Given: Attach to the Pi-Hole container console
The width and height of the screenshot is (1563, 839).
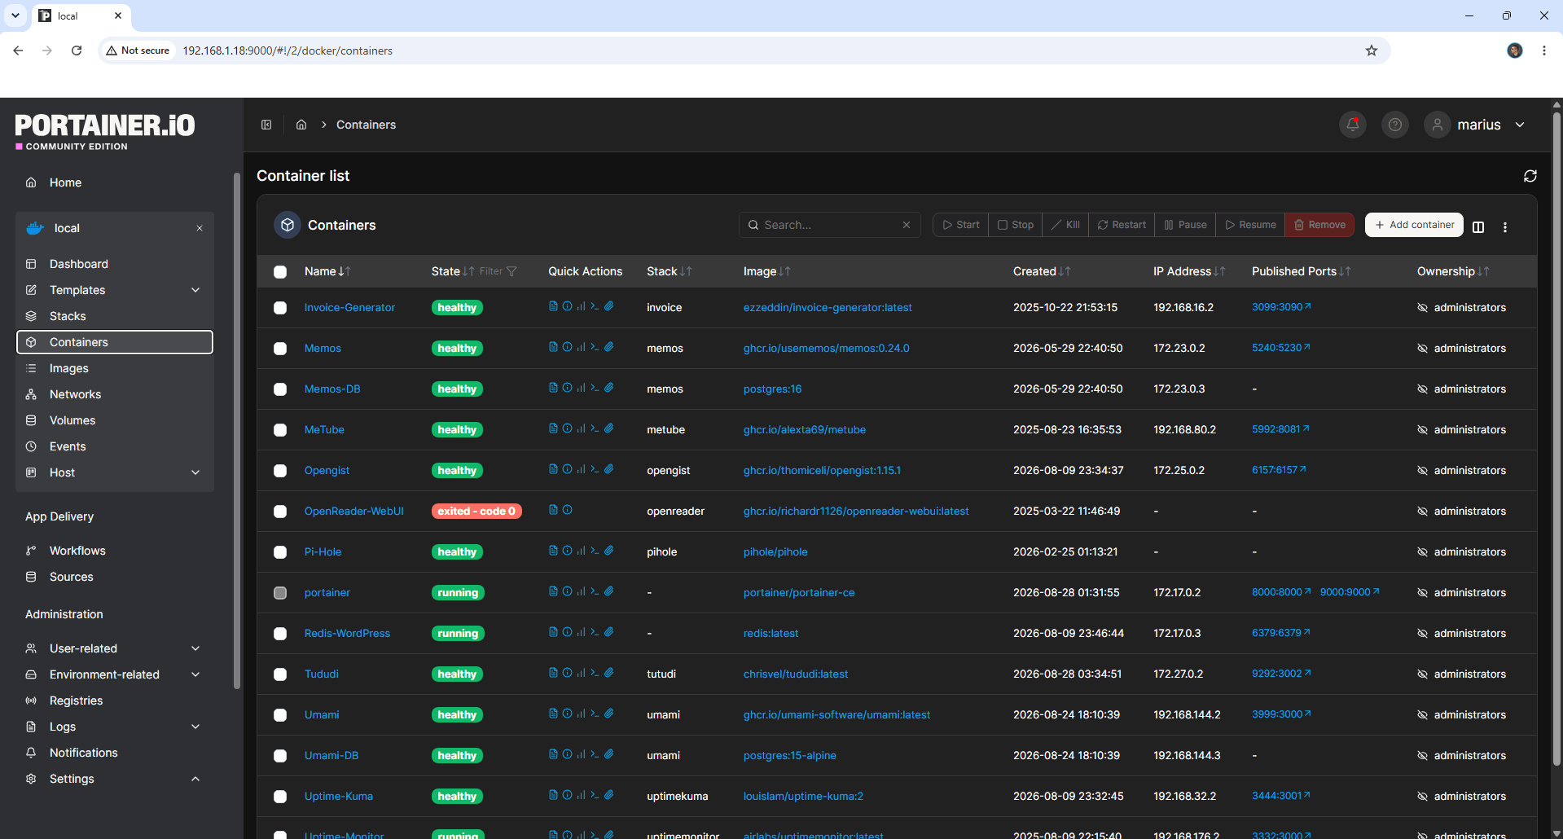Looking at the screenshot, I should point(608,551).
